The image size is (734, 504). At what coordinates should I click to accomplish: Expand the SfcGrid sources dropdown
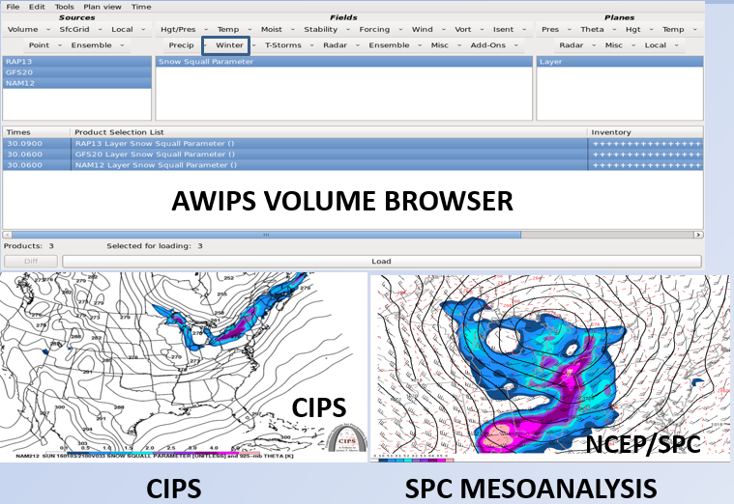coord(80,30)
